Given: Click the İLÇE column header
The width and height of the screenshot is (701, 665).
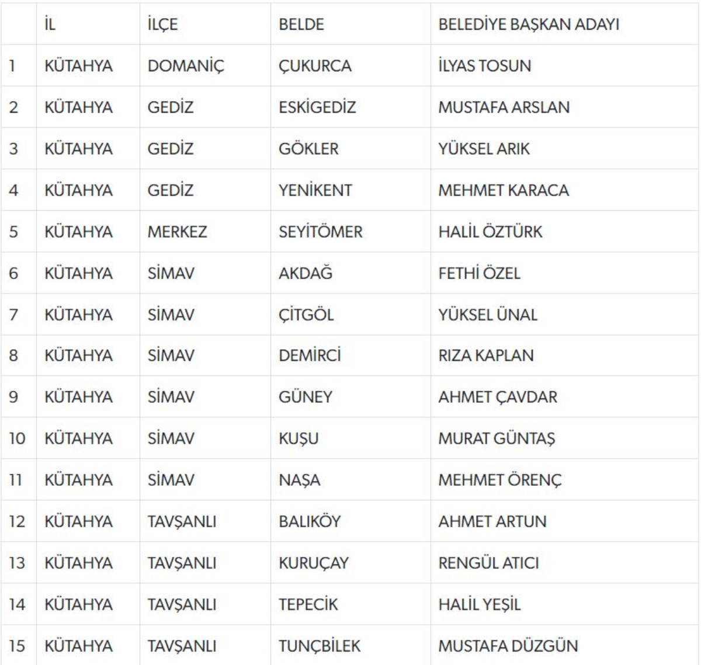Looking at the screenshot, I should coord(162,25).
